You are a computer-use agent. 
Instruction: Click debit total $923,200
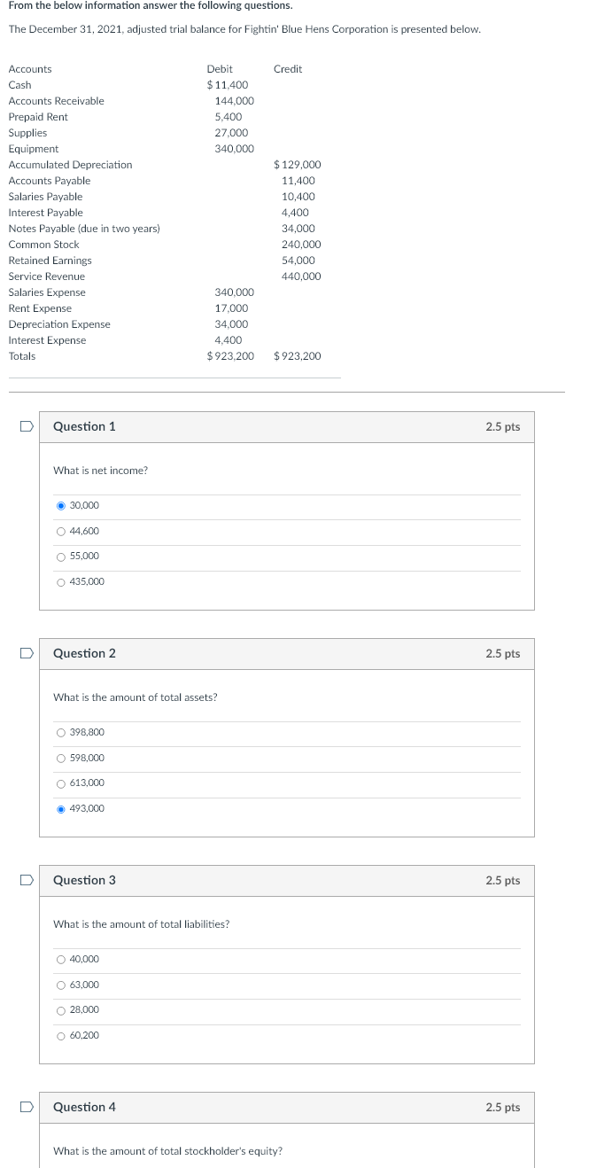click(x=230, y=356)
